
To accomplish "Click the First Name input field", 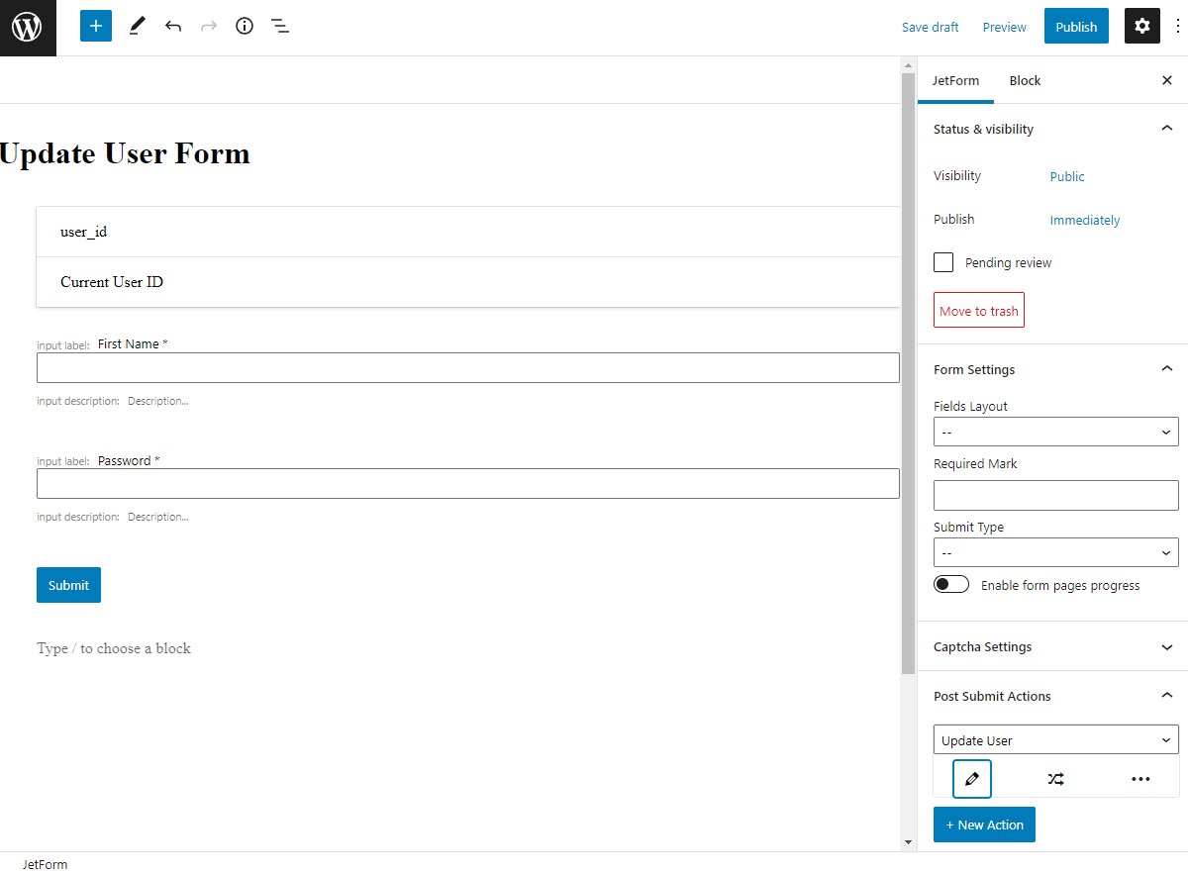I will [x=468, y=367].
